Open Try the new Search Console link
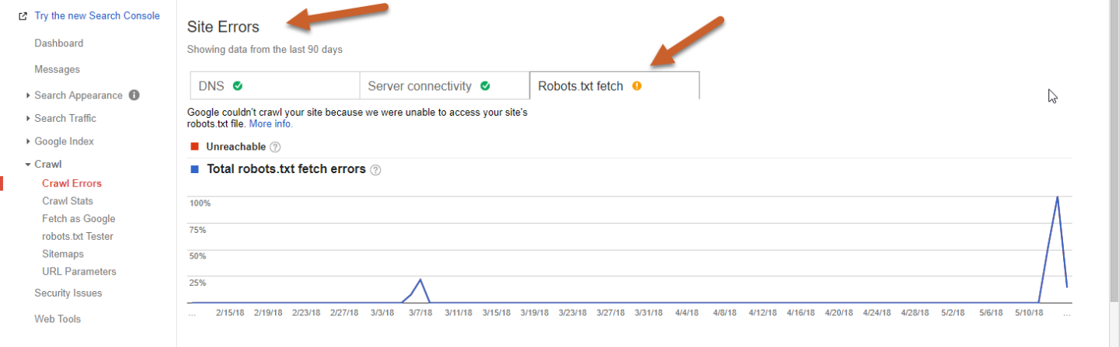 (x=97, y=16)
